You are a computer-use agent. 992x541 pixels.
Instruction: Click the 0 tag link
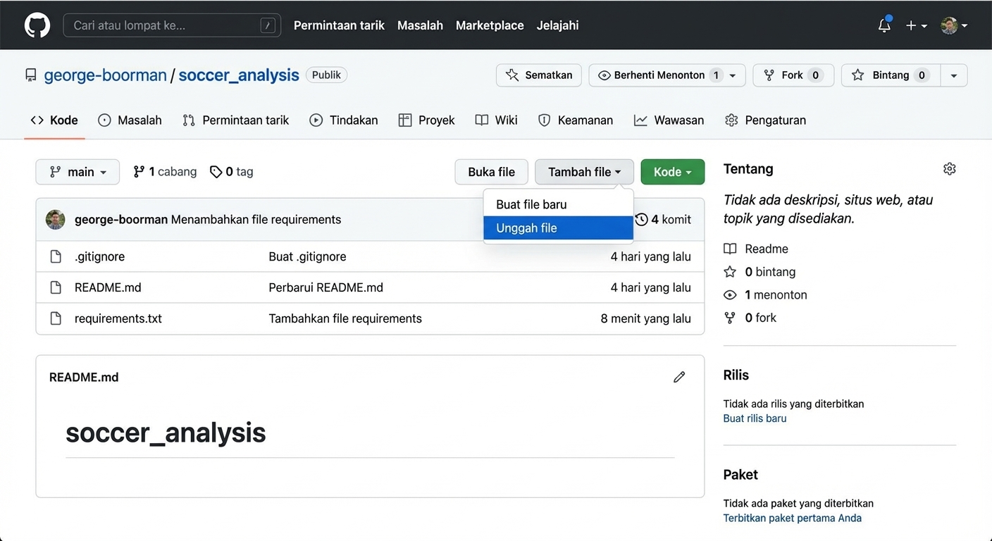click(231, 172)
